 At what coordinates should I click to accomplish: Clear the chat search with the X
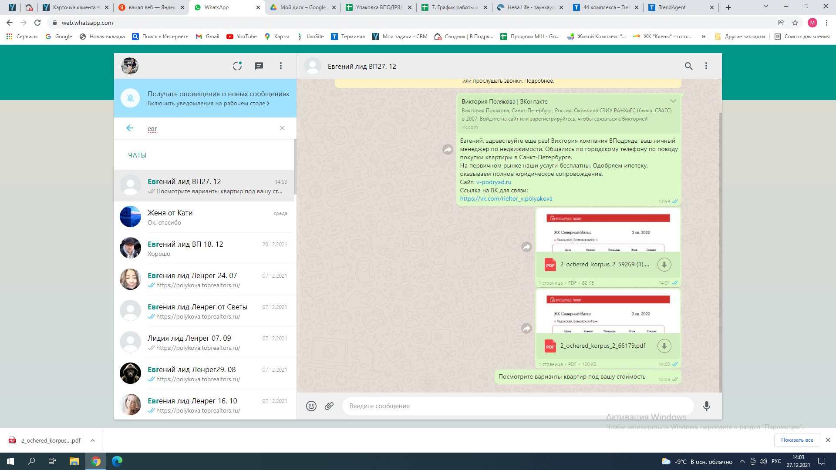pyautogui.click(x=282, y=128)
